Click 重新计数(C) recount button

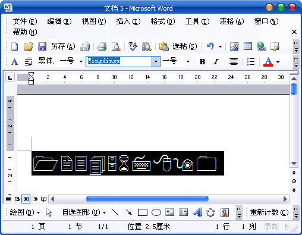point(269,212)
